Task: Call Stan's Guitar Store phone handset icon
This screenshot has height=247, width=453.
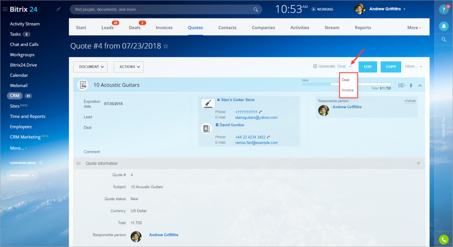Action: pos(261,112)
